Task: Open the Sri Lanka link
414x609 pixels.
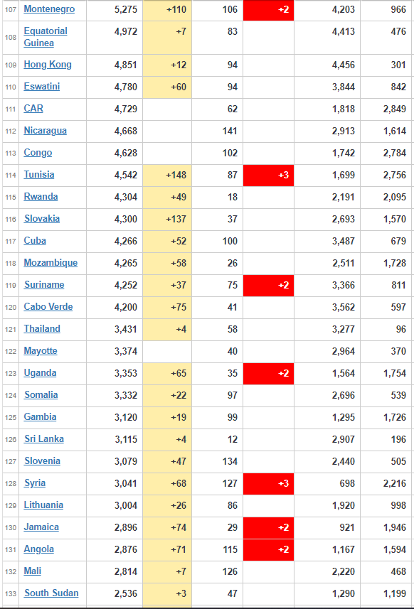Action: (44, 439)
